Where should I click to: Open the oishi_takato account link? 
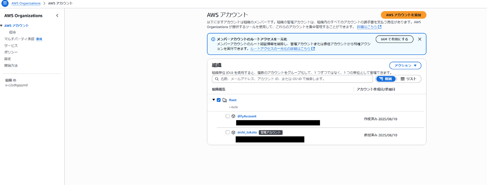[x=247, y=132]
